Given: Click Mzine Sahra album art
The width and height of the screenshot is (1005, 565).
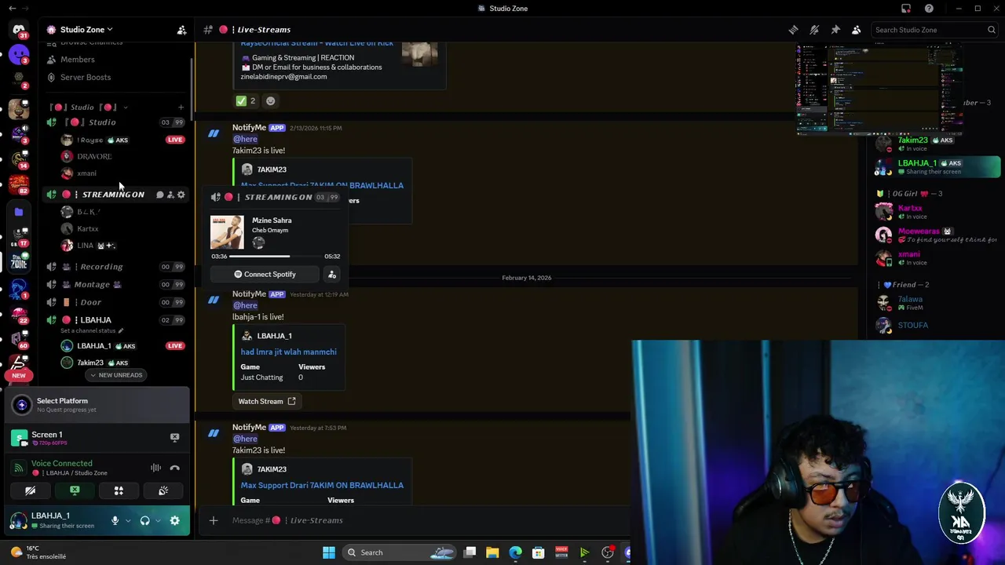Looking at the screenshot, I should pos(227,232).
